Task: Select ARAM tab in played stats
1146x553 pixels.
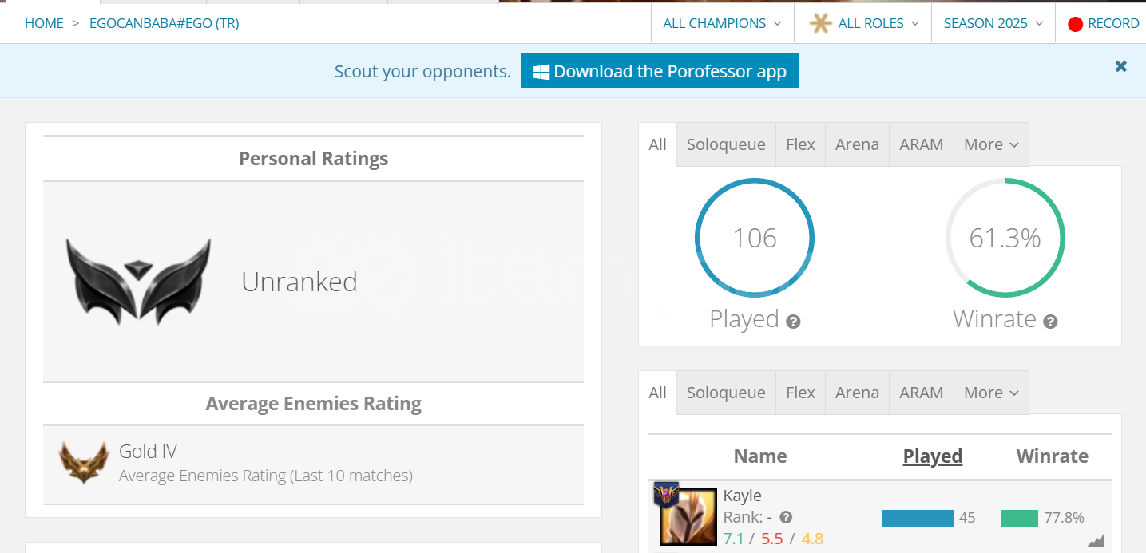Action: point(922,144)
